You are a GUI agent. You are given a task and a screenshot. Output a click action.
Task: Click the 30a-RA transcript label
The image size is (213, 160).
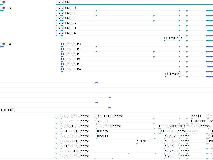pyautogui.click(x=6, y=8)
